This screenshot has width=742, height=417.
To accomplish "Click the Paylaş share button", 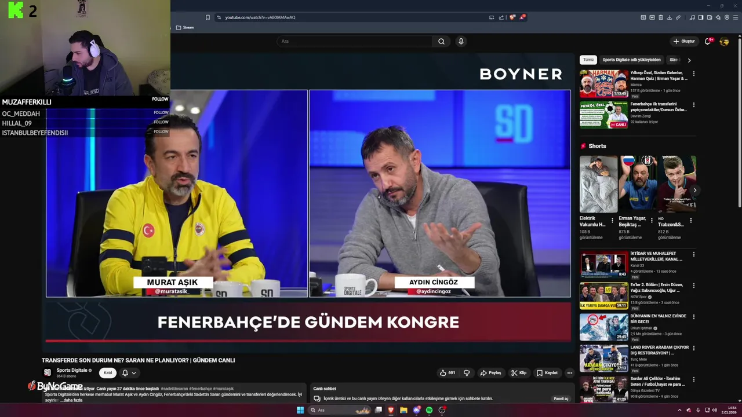I will 490,373.
